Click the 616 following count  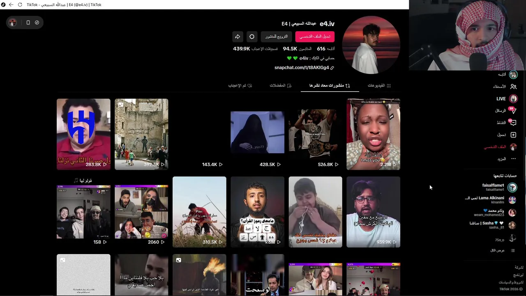(321, 49)
